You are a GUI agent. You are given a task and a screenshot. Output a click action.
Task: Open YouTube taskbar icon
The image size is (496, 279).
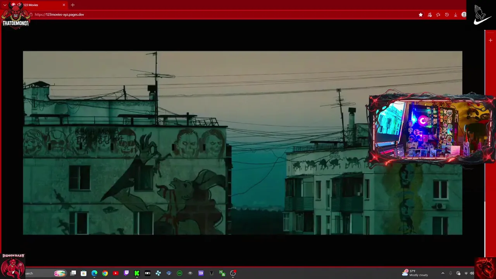[115, 273]
